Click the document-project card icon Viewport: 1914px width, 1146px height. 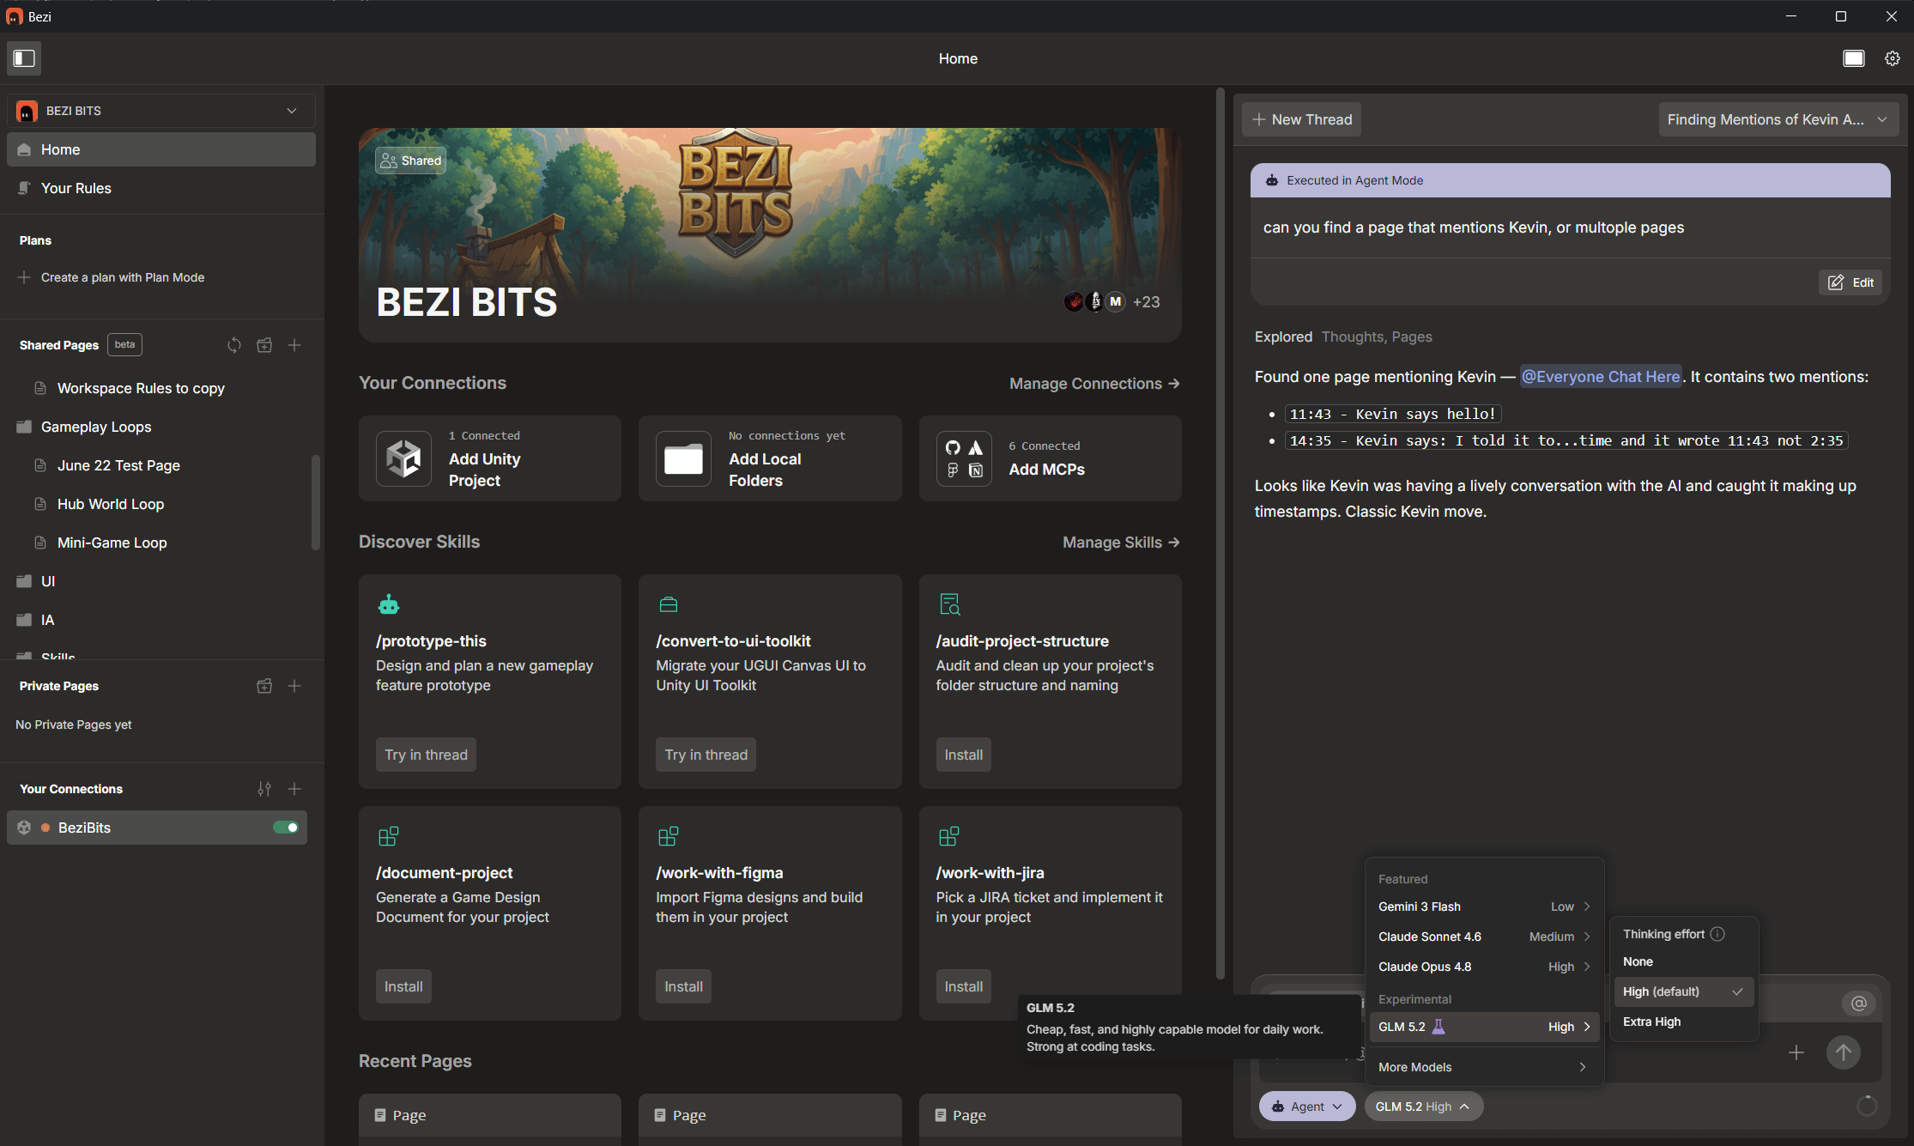[389, 836]
